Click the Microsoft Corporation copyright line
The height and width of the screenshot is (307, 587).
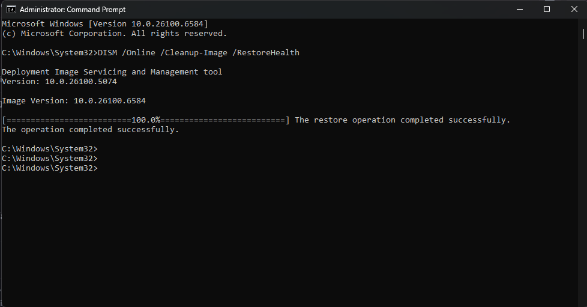click(114, 34)
